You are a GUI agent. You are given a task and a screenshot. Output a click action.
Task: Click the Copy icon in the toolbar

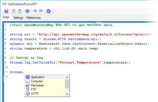point(14,11)
